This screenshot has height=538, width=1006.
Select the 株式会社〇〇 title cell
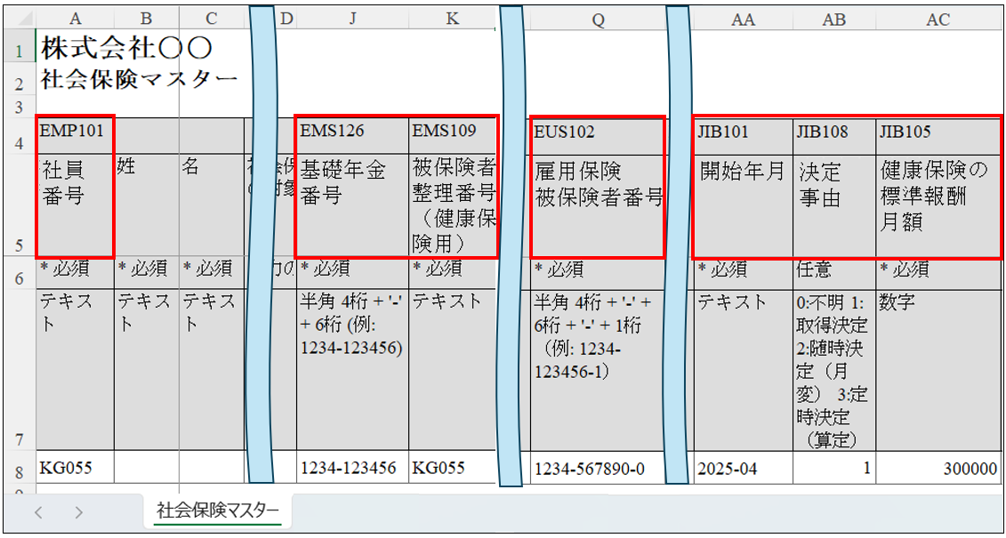coord(126,48)
